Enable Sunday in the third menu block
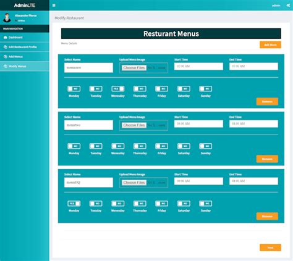Viewport: 293px width, 261px height. tap(206, 204)
